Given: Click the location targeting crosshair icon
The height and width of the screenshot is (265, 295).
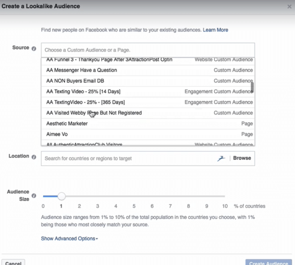Looking at the screenshot, I should pos(221,158).
